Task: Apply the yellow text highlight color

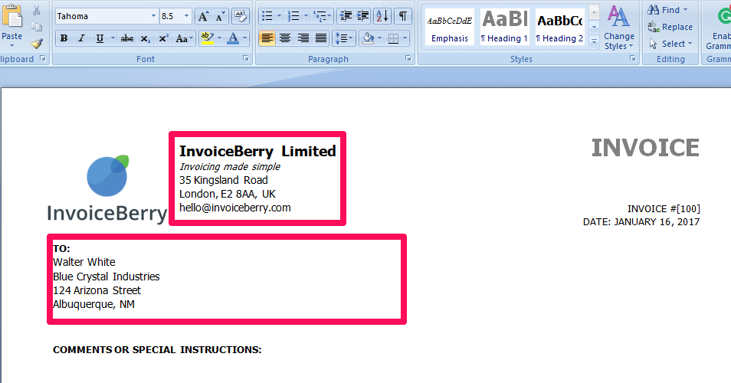Action: (207, 38)
